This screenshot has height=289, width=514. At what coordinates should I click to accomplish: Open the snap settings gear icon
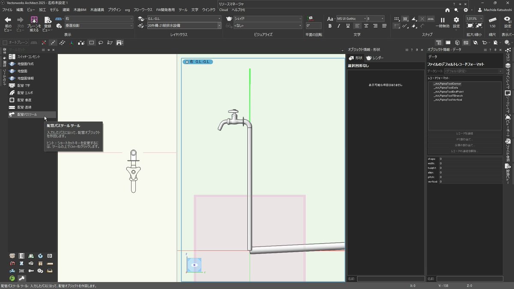click(456, 19)
